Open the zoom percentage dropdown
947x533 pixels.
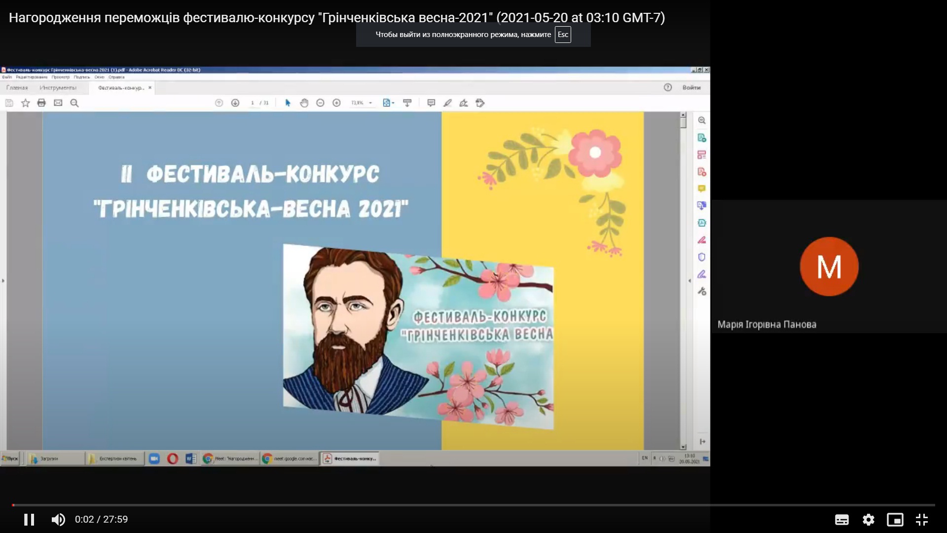click(370, 103)
